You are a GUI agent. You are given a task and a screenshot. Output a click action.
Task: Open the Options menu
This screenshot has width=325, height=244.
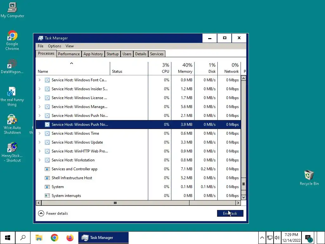click(x=55, y=46)
